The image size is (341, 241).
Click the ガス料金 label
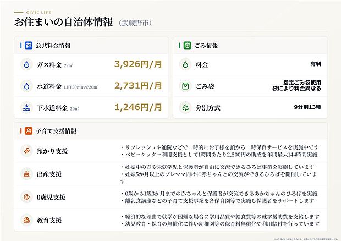[x=49, y=64]
